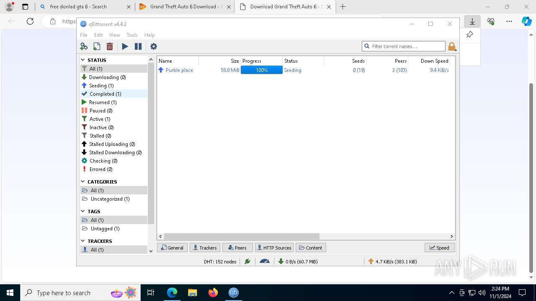Open the Tools menu
Screen dimensions: 536x301
coord(132,35)
